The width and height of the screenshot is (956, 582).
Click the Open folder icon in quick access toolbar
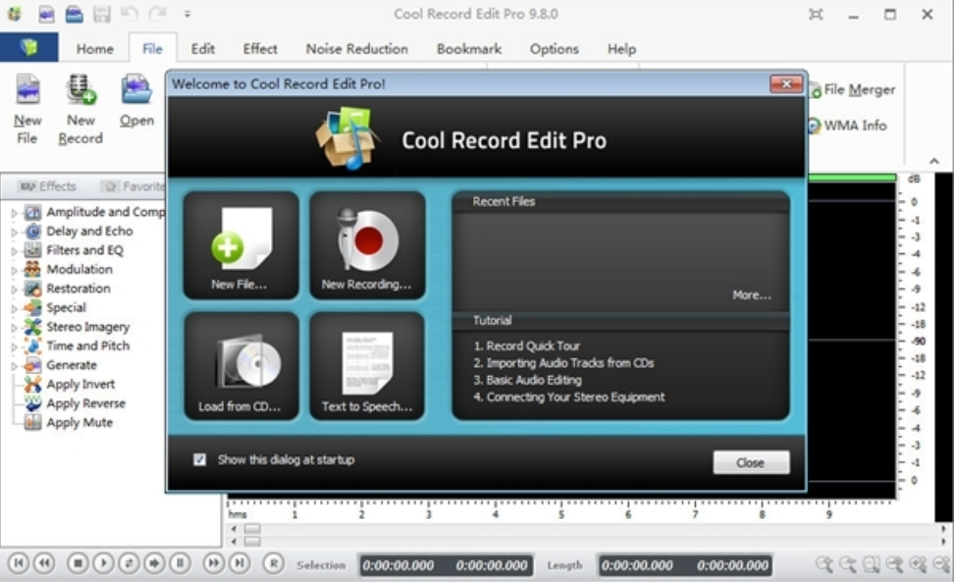point(75,14)
